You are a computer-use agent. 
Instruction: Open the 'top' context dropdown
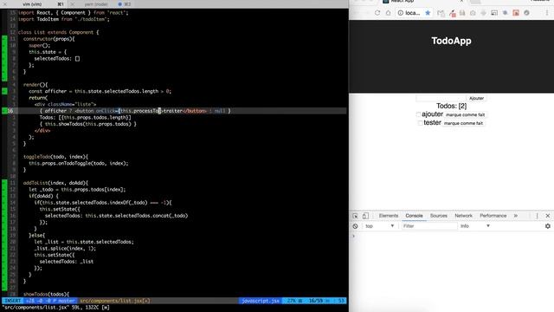click(379, 226)
